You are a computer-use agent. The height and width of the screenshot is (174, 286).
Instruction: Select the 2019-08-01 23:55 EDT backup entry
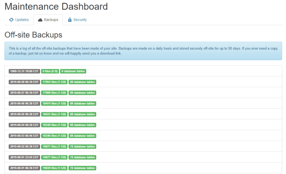tap(143, 157)
